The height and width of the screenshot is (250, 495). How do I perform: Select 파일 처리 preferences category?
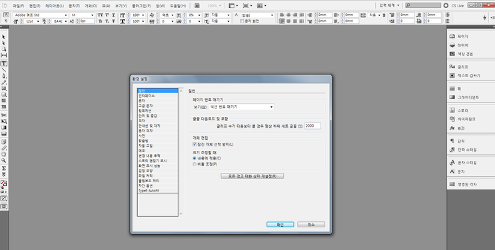point(157,176)
